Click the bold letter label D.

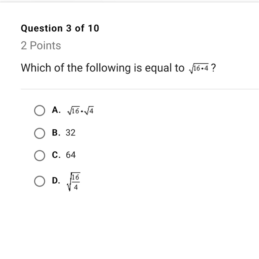[56, 180]
